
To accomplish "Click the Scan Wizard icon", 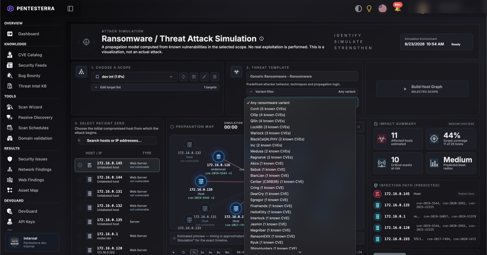I will (10, 107).
